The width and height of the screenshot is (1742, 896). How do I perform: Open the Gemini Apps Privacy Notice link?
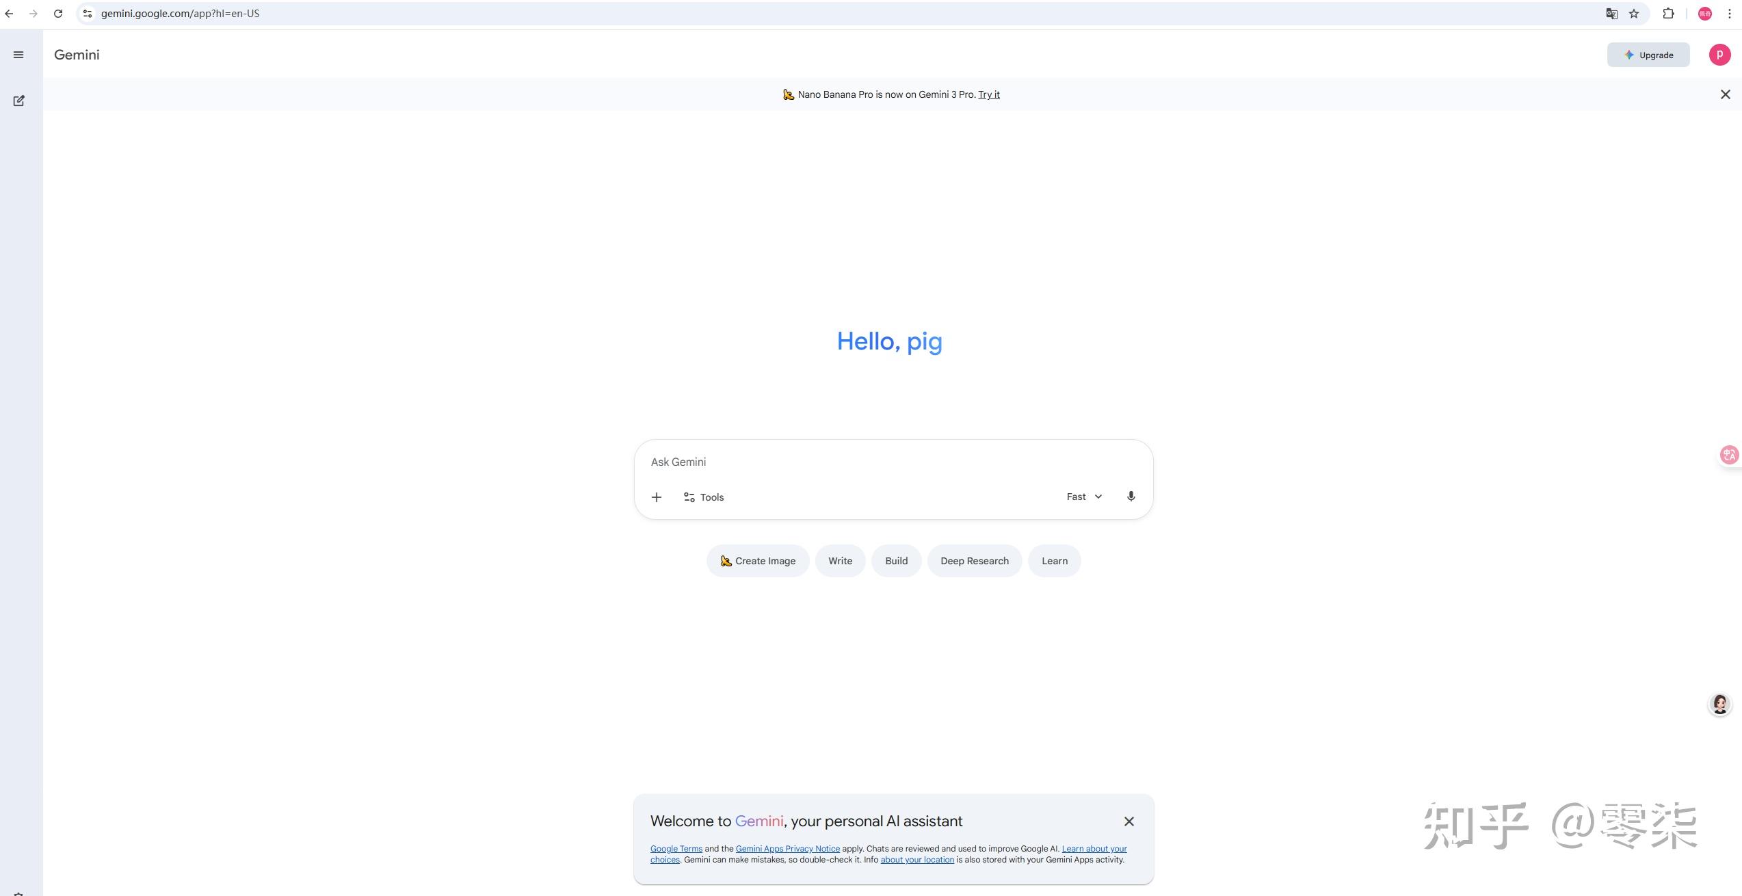point(787,849)
